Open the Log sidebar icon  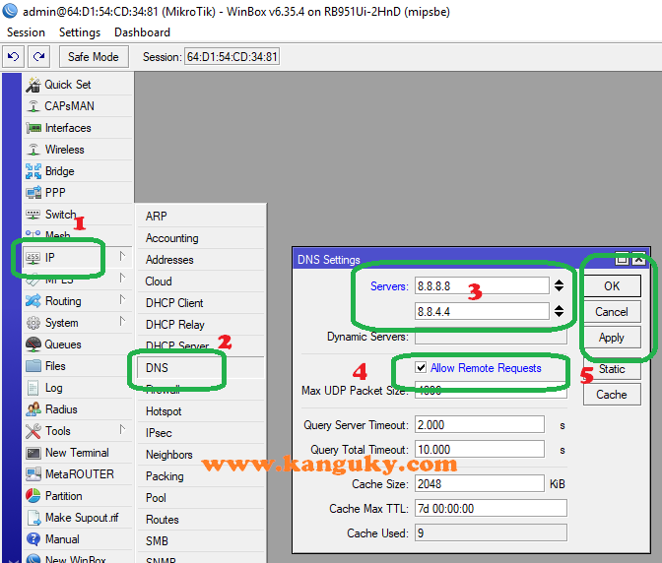tap(33, 388)
